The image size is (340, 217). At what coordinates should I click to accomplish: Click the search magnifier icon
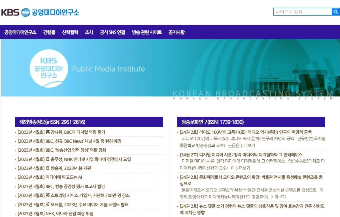point(336,12)
